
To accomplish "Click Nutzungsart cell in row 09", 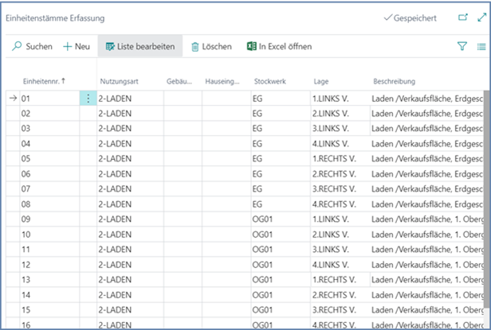I will 128,219.
